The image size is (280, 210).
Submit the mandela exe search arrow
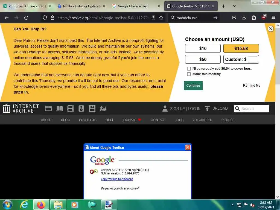(x=215, y=18)
